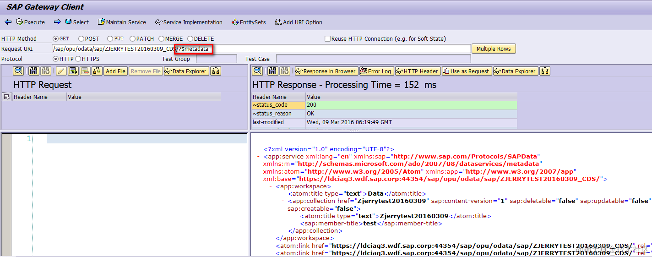The image size is (652, 257).
Task: Click the Multiple Rows button
Action: [x=494, y=49]
